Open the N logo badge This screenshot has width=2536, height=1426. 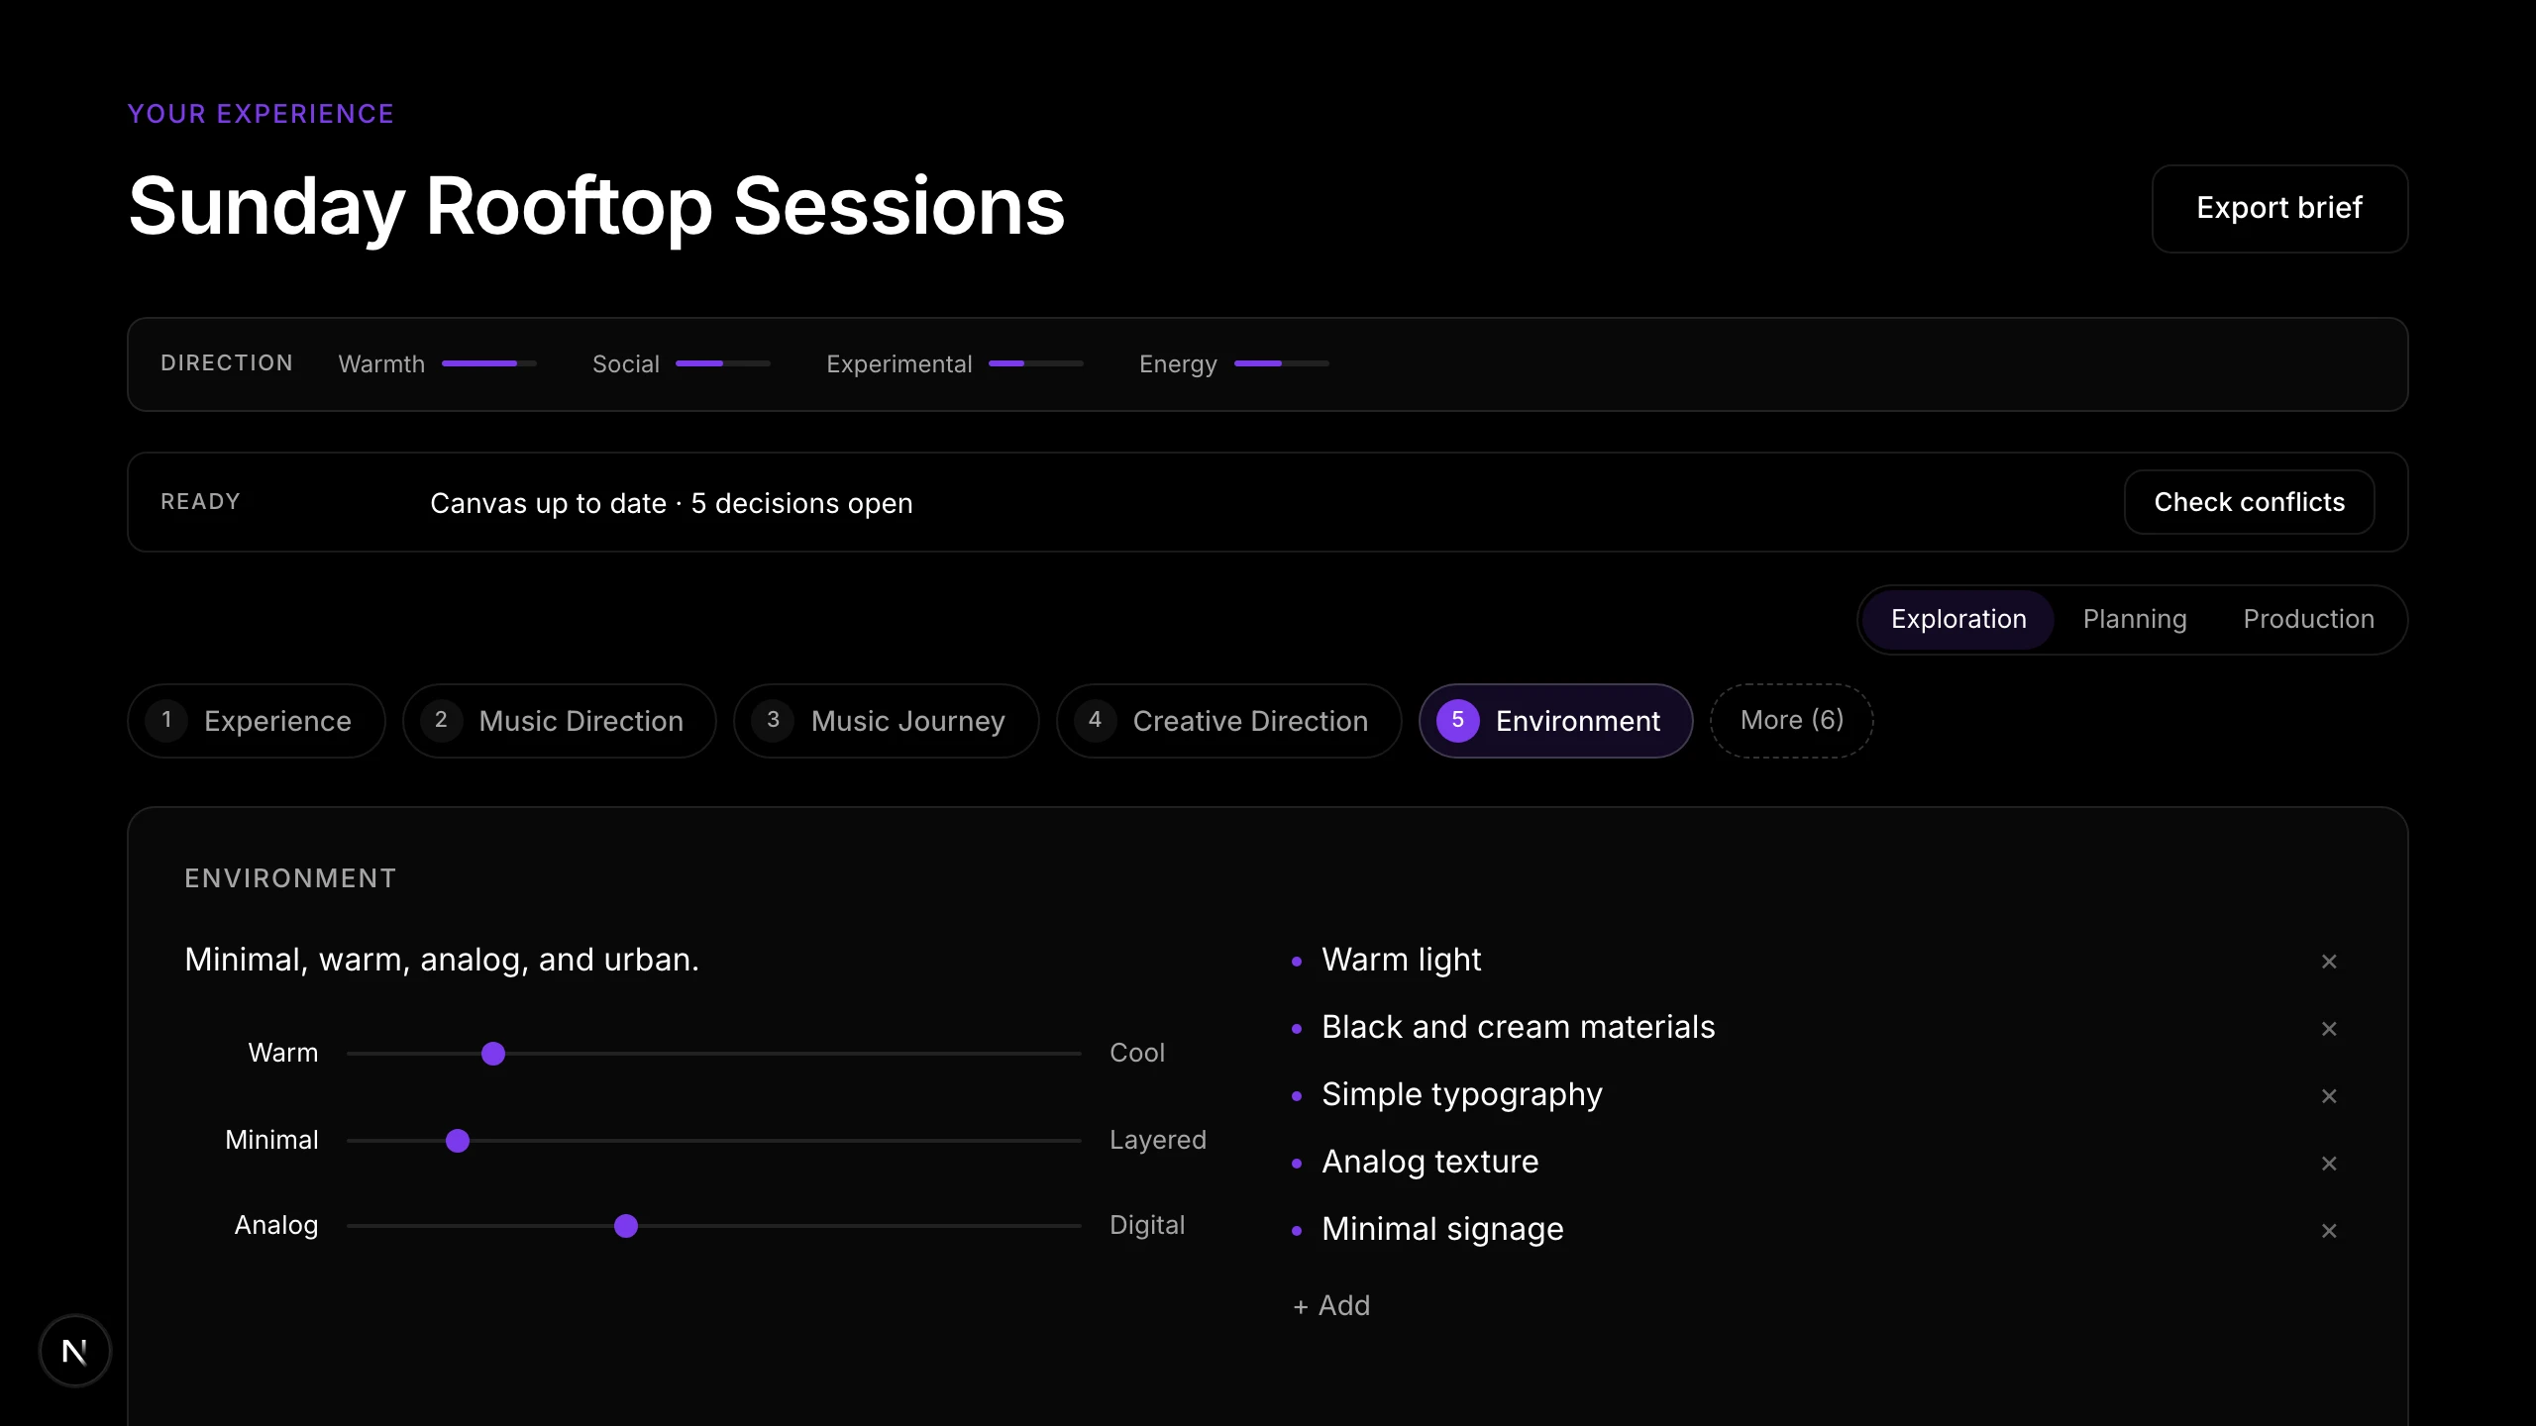pos(75,1351)
